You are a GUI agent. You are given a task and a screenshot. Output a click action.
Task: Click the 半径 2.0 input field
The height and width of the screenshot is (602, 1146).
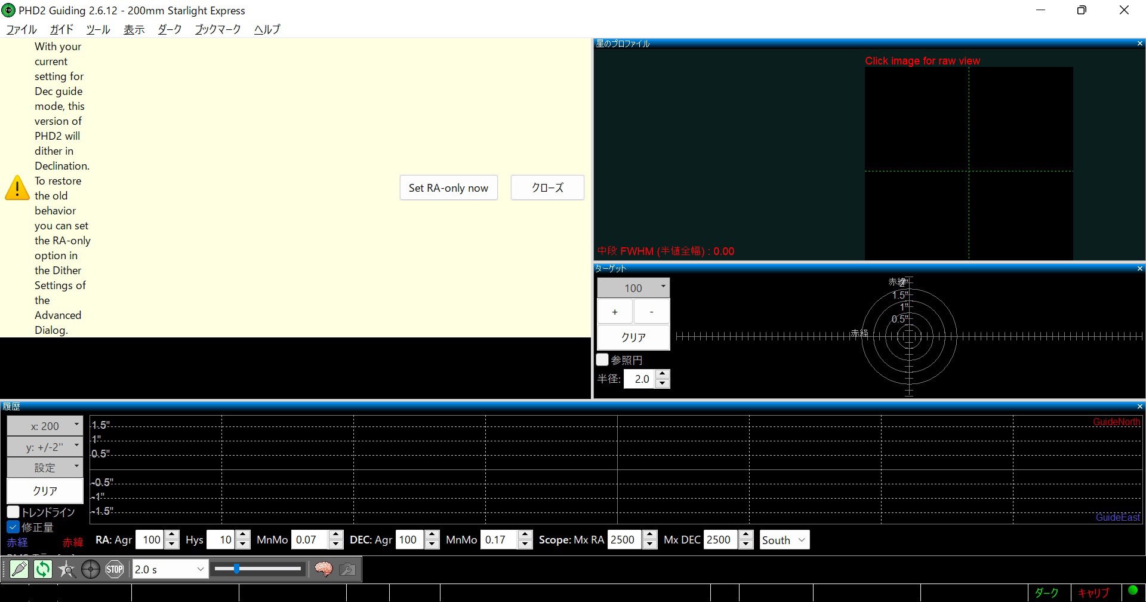click(640, 379)
